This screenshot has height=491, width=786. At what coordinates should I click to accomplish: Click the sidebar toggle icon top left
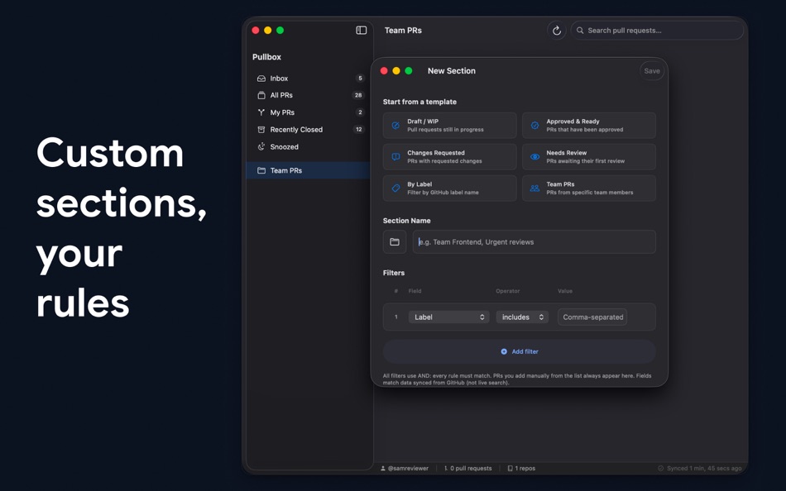361,29
